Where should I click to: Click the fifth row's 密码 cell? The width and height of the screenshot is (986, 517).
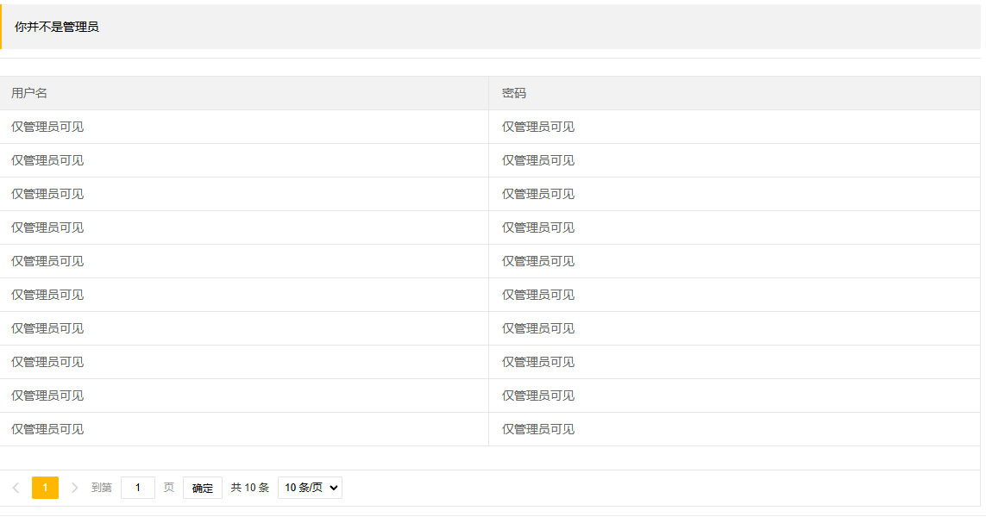pos(538,261)
